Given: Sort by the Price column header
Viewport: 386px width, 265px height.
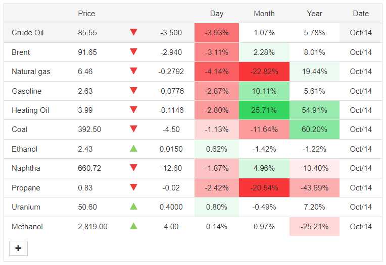Looking at the screenshot, I should tap(86, 14).
